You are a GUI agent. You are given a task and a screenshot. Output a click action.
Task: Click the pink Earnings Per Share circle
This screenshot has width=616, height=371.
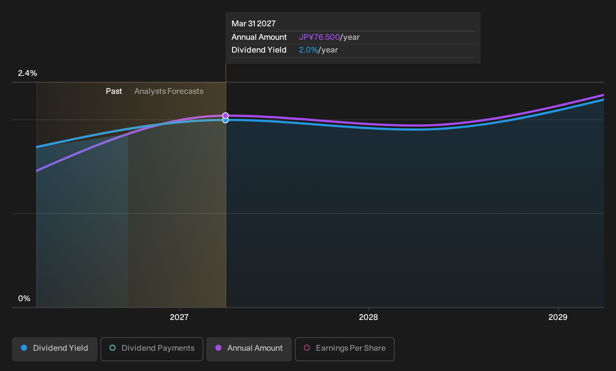[x=307, y=348]
